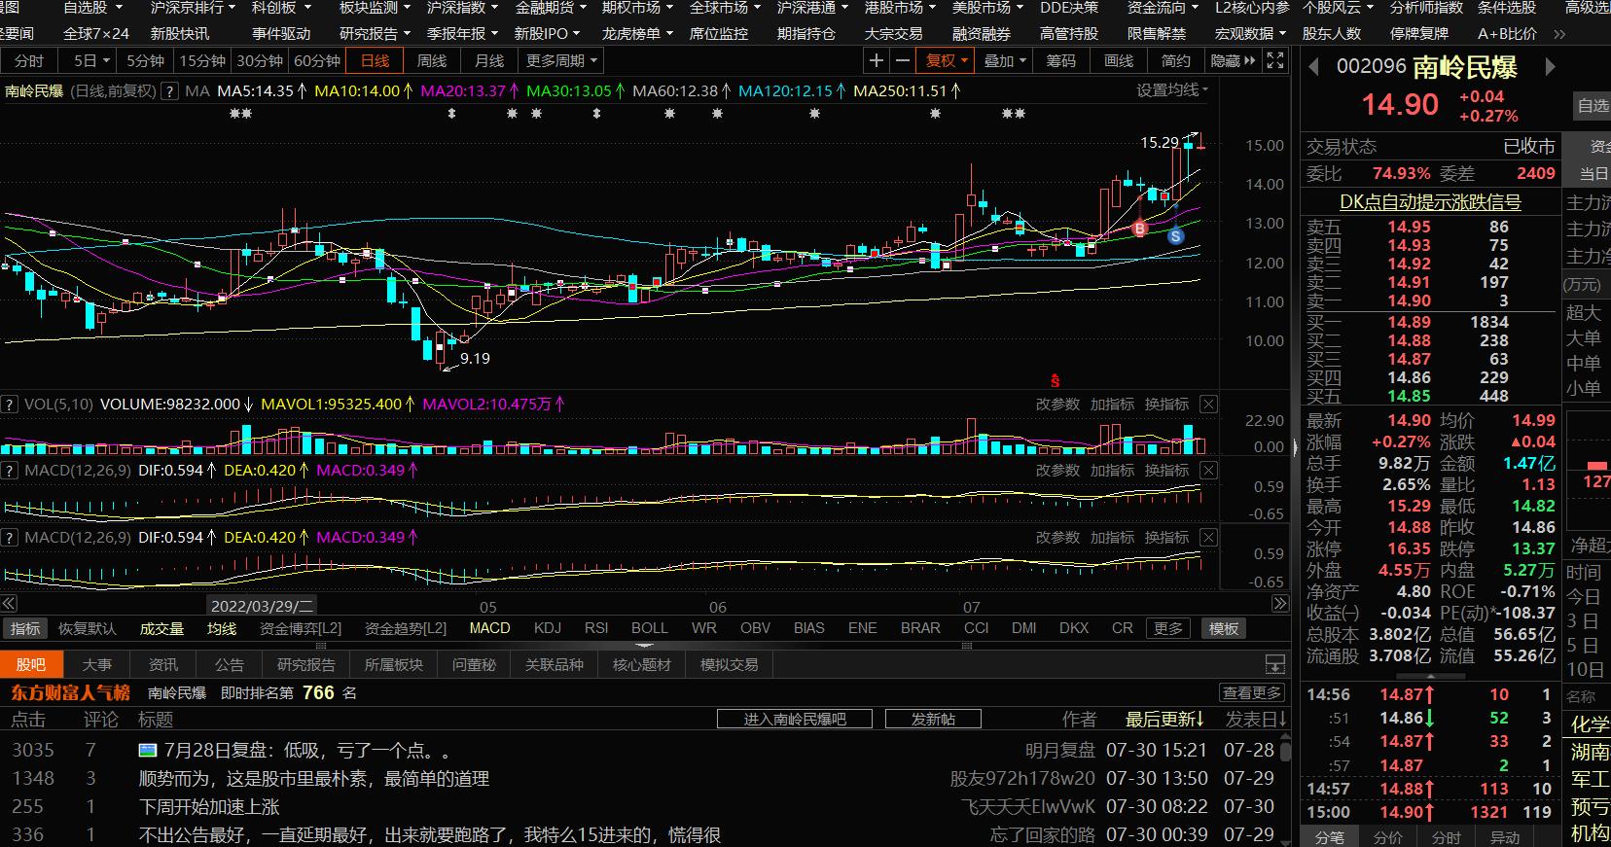
Task: Open 研究报告 top menu dropdown
Action: [x=375, y=33]
